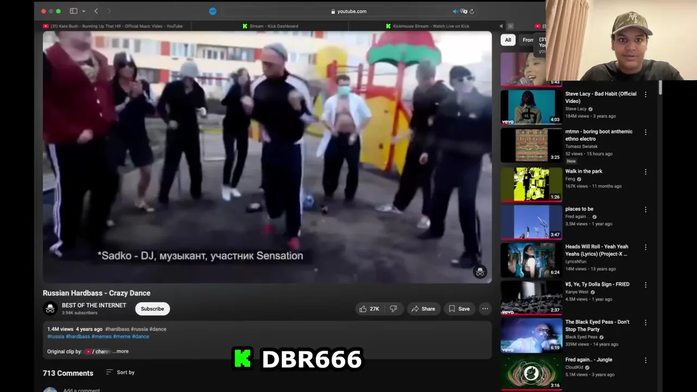
Task: Open options menu for Don't Stop The Party
Action: coord(646,323)
